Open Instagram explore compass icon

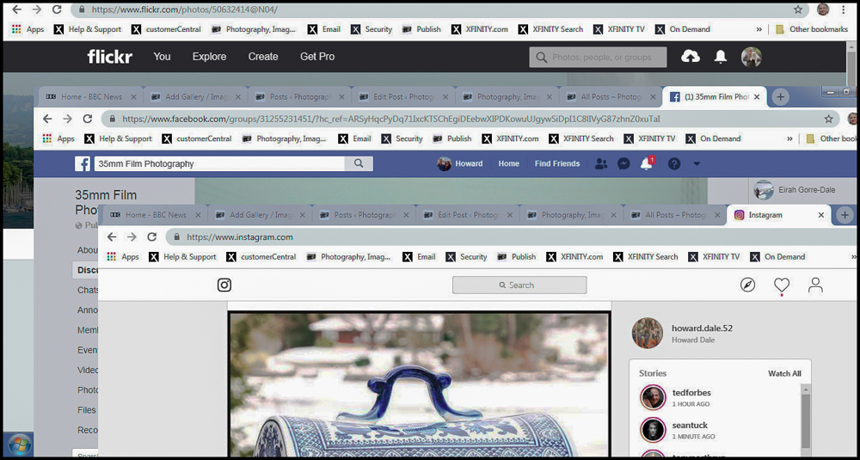747,285
